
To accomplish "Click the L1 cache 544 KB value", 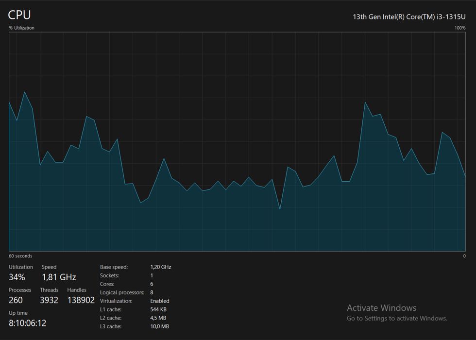I will coord(158,309).
